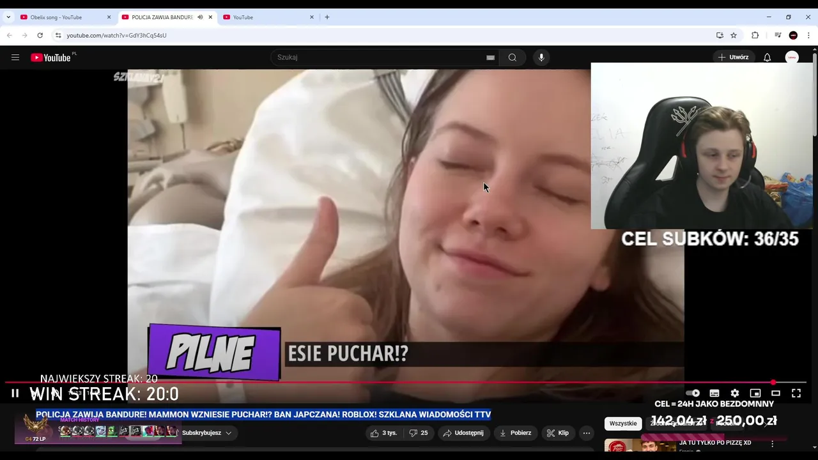Open options for JA TU TYLKO PO PIZZĘ video
The image size is (818, 460).
coord(772,444)
